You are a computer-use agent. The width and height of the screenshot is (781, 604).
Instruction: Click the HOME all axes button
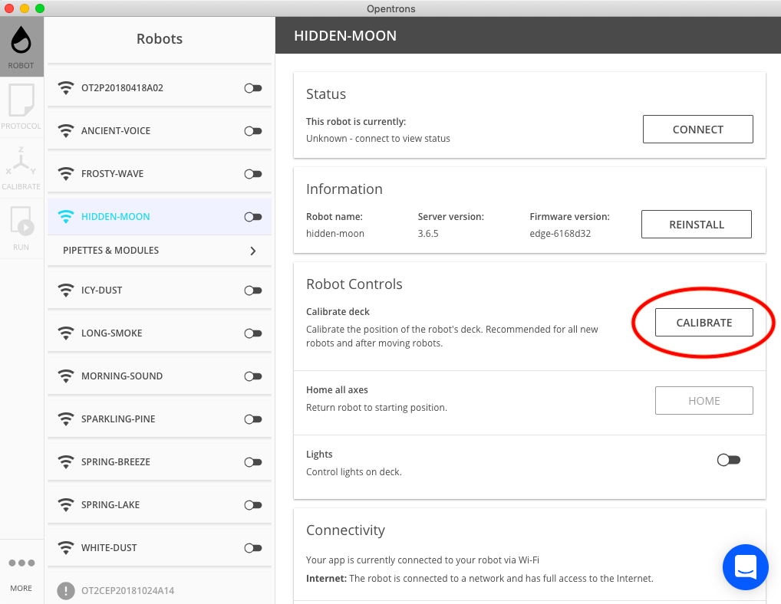704,401
